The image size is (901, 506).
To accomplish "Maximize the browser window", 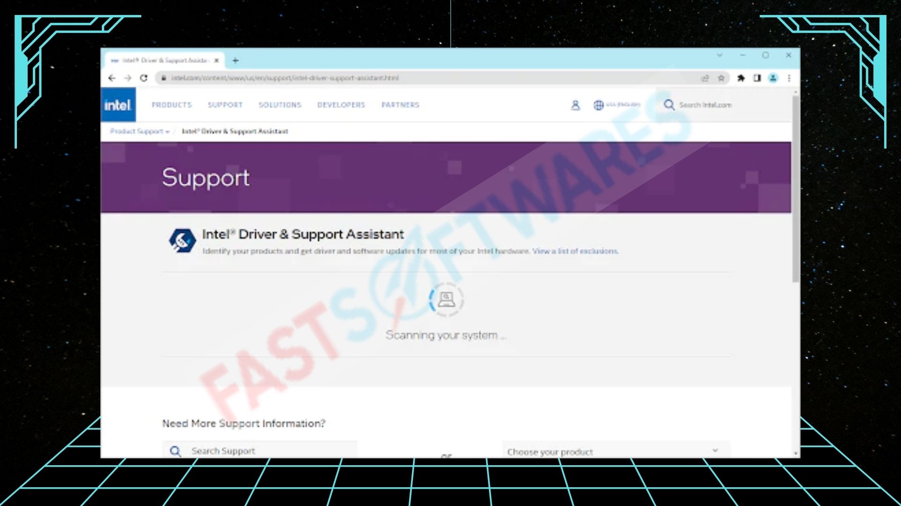I will 765,55.
